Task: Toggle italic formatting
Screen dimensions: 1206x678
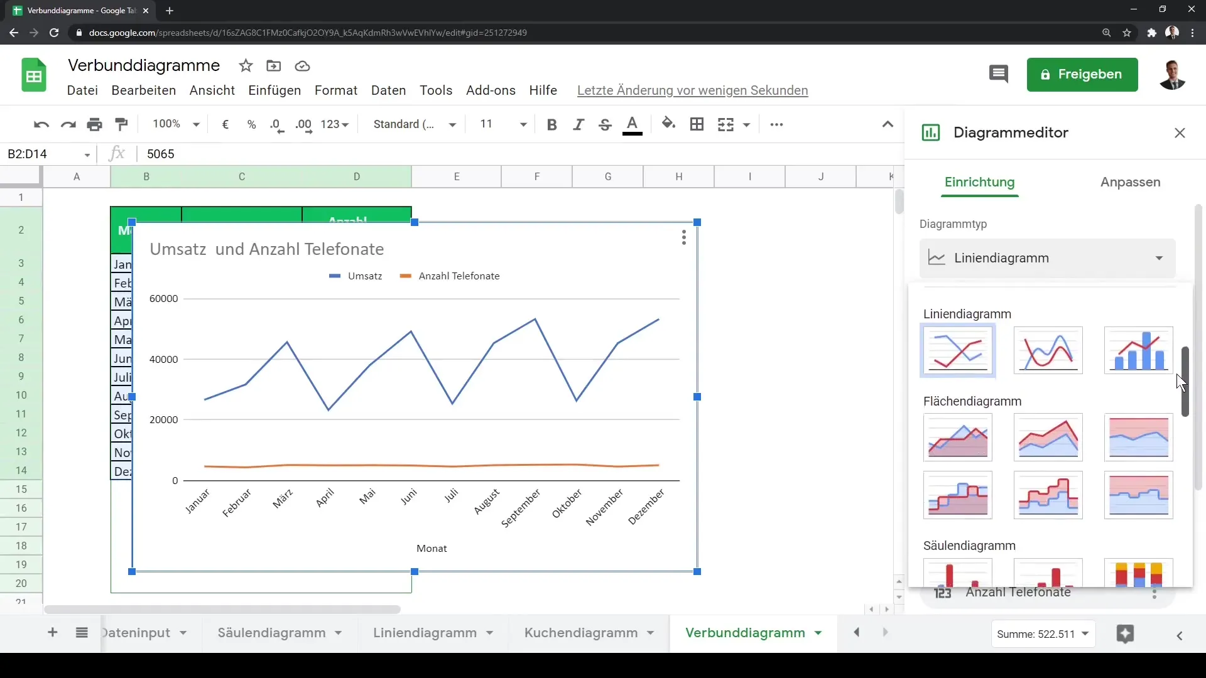Action: 579,124
